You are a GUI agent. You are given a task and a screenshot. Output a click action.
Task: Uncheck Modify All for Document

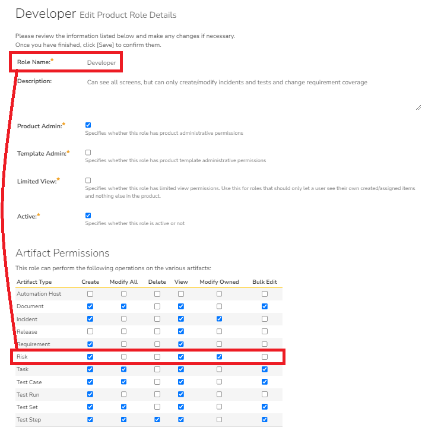click(123, 306)
